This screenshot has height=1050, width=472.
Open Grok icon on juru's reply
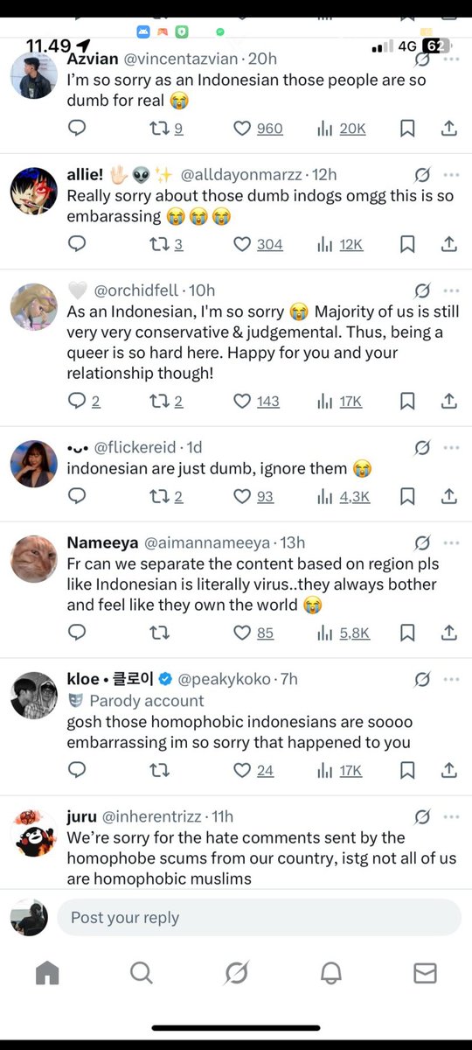tap(422, 817)
